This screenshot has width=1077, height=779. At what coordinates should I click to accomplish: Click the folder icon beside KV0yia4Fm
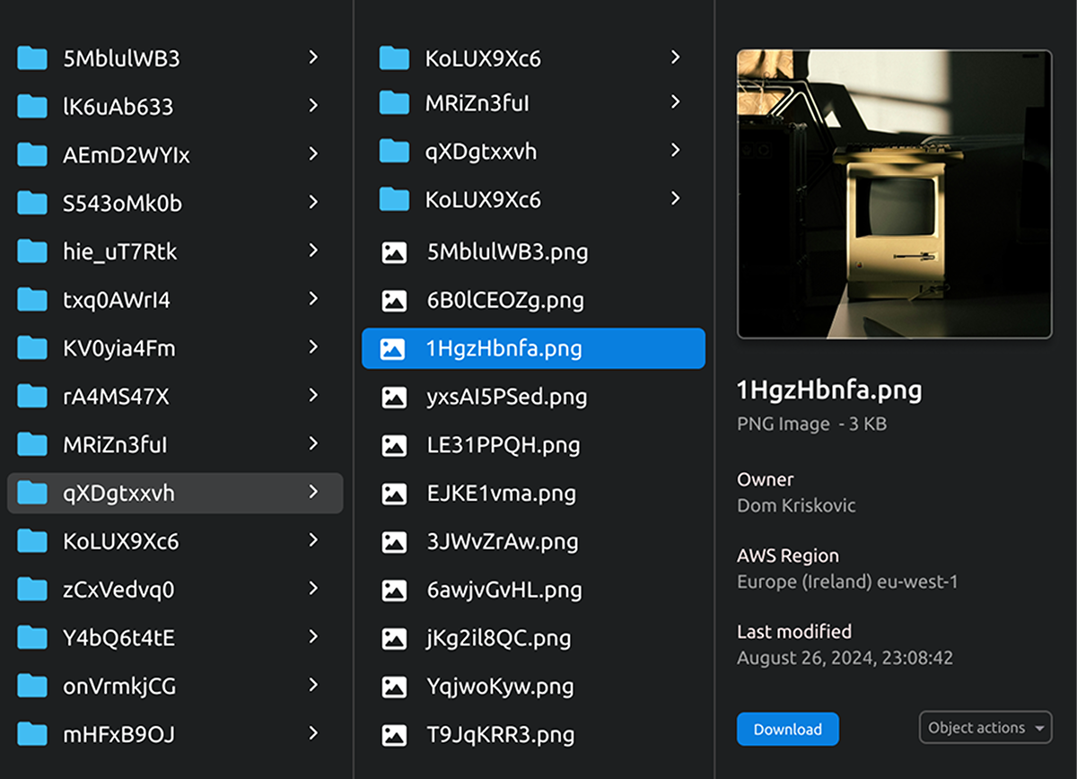coord(32,347)
